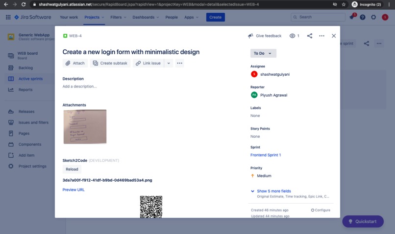Screen dimensions: 395x234
Task: Click the Story Points None value
Action: pyautogui.click(x=255, y=137)
